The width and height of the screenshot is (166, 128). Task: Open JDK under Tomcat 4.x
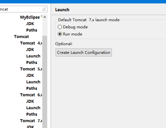pyautogui.click(x=30, y=50)
